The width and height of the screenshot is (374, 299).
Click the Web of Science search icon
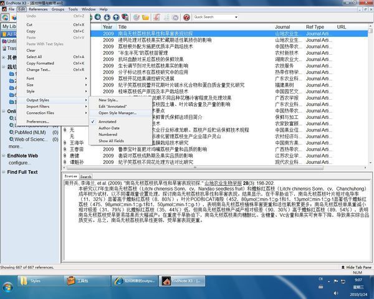click(x=11, y=139)
